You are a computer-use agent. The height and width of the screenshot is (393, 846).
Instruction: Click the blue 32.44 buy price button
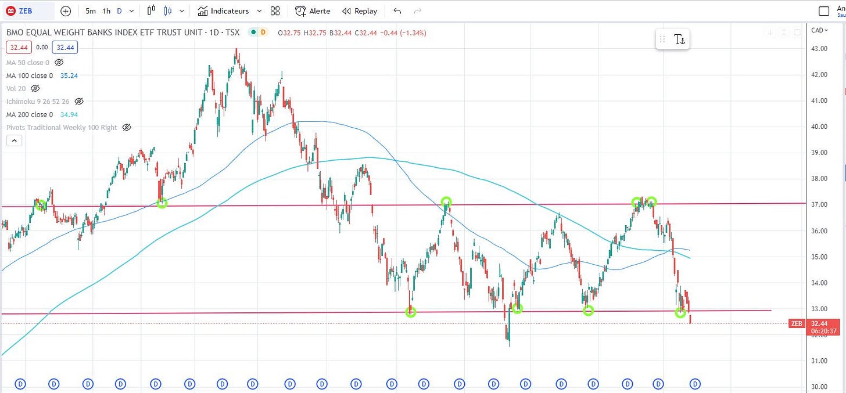[x=64, y=48]
